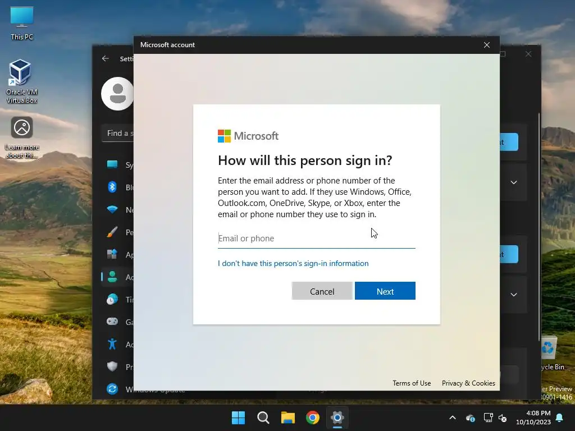Image resolution: width=575 pixels, height=431 pixels.
Task: Open the notification bell icon
Action: [560, 418]
